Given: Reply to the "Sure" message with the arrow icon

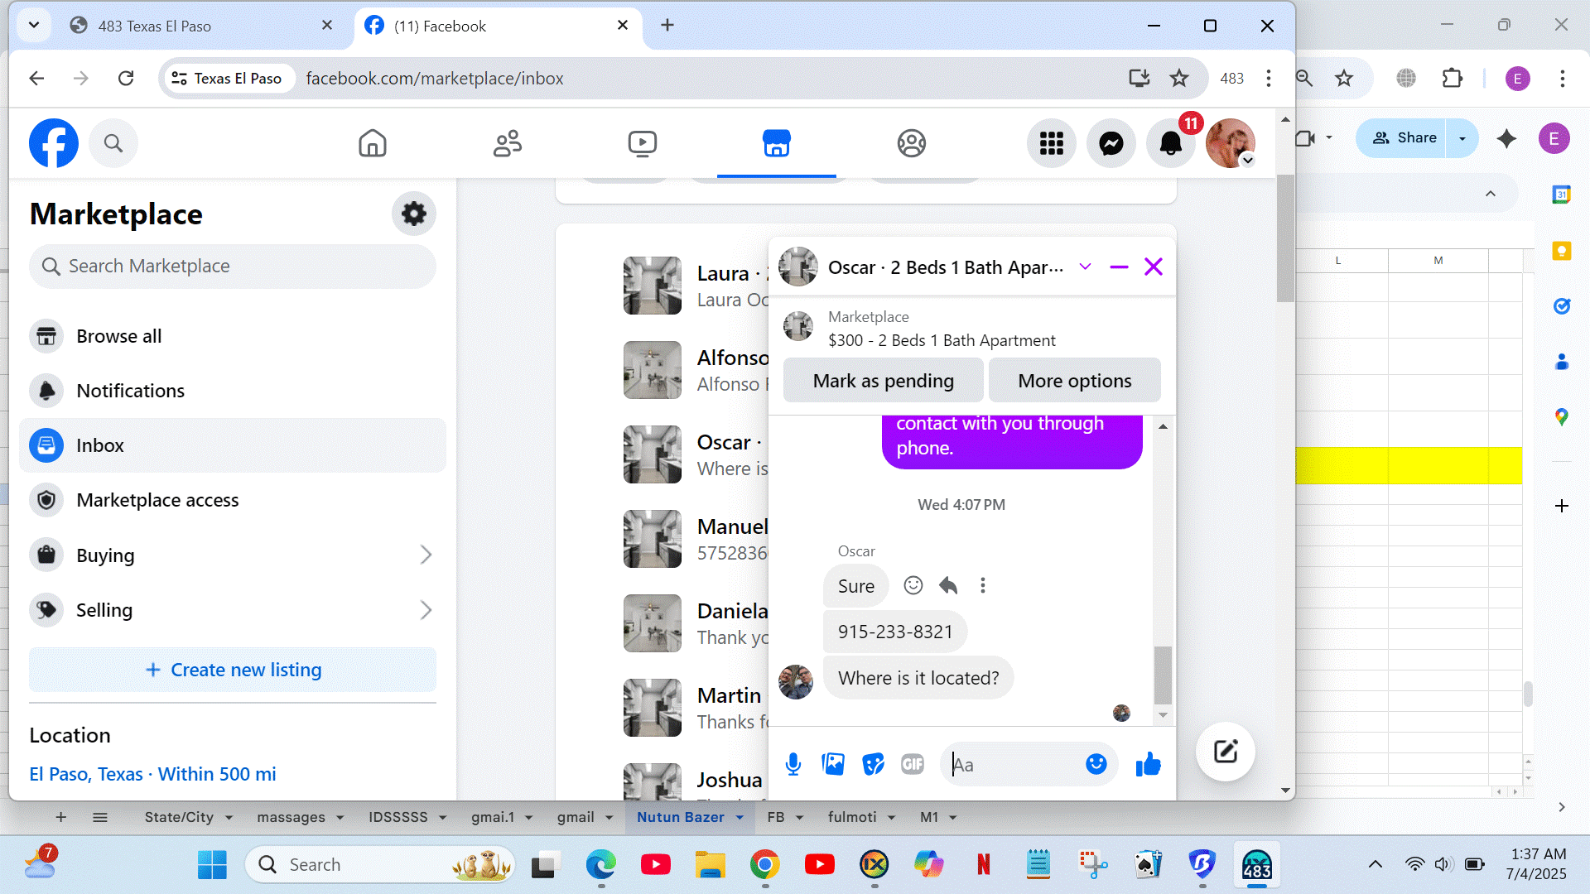Looking at the screenshot, I should [x=948, y=586].
